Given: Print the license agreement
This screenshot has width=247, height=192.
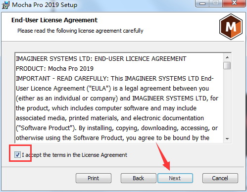Looking at the screenshot, I should click(94, 178).
